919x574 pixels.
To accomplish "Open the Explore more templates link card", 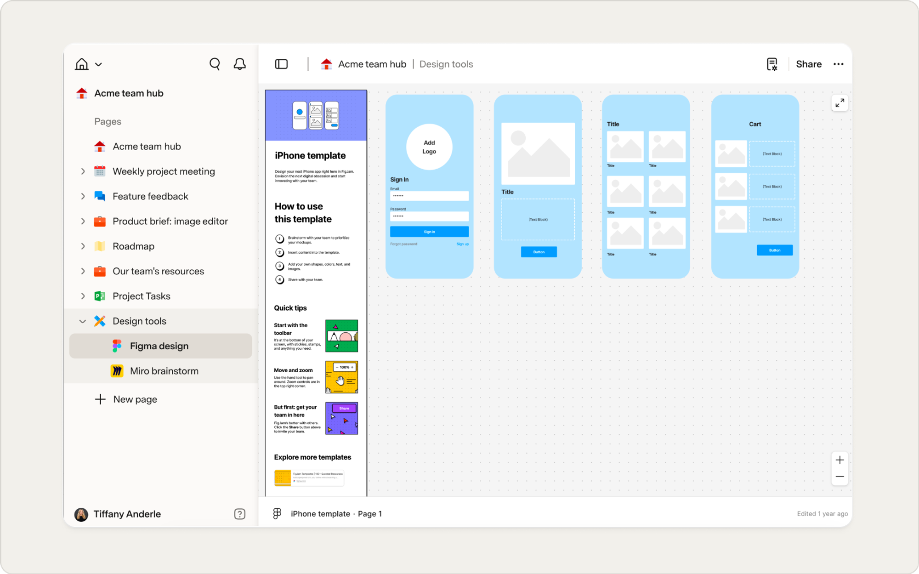I will (309, 477).
